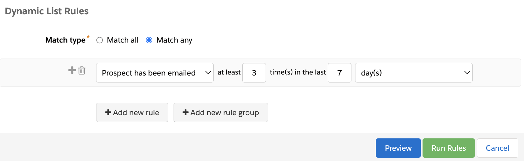
Task: Click the Add new rule button
Action: coord(132,112)
